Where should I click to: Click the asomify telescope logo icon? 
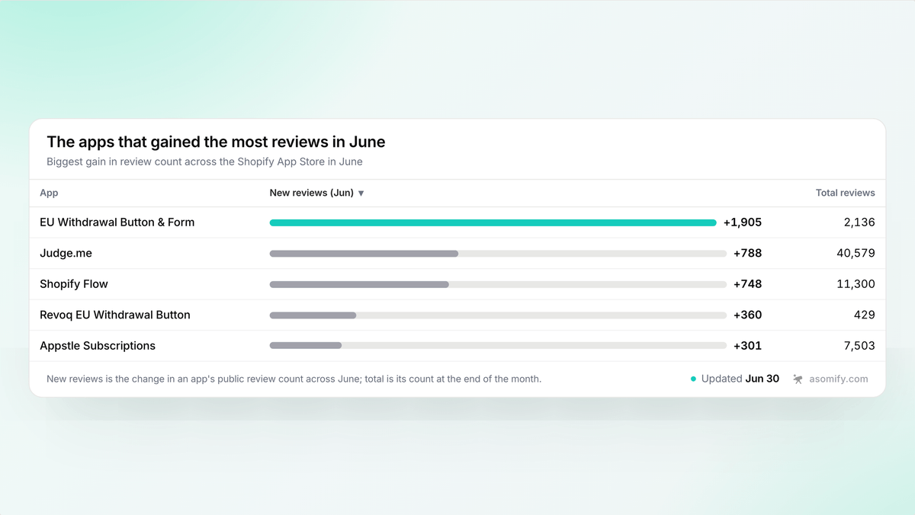click(798, 379)
